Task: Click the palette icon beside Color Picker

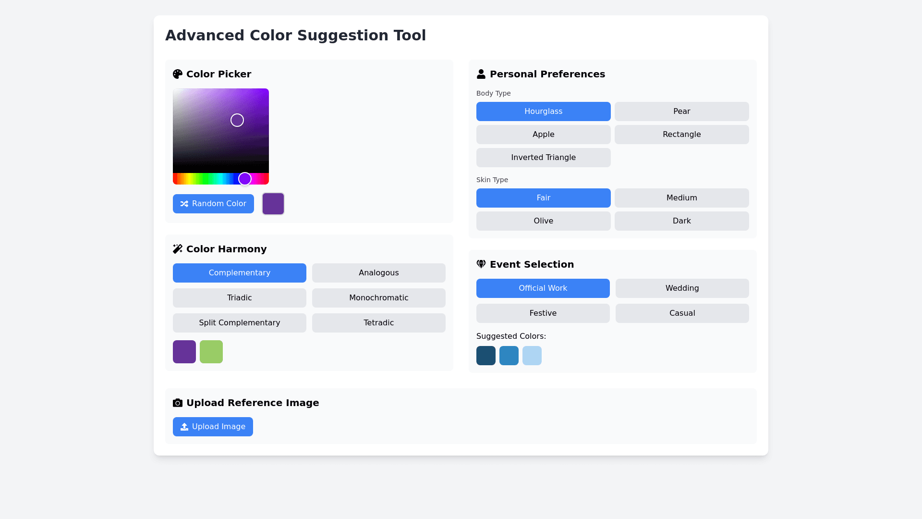Action: click(x=178, y=74)
